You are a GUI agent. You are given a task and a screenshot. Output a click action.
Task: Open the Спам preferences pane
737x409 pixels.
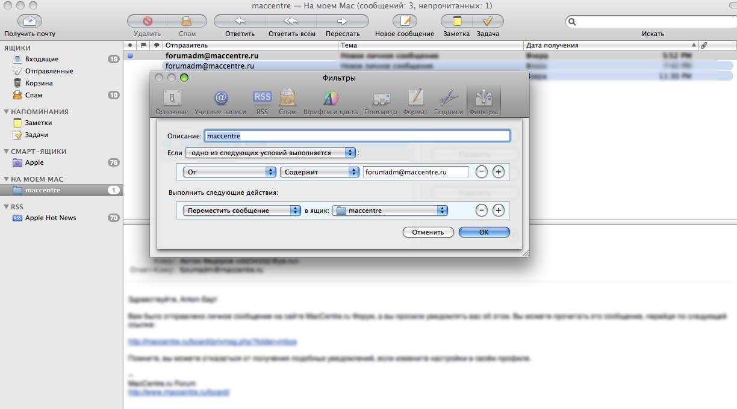(287, 102)
